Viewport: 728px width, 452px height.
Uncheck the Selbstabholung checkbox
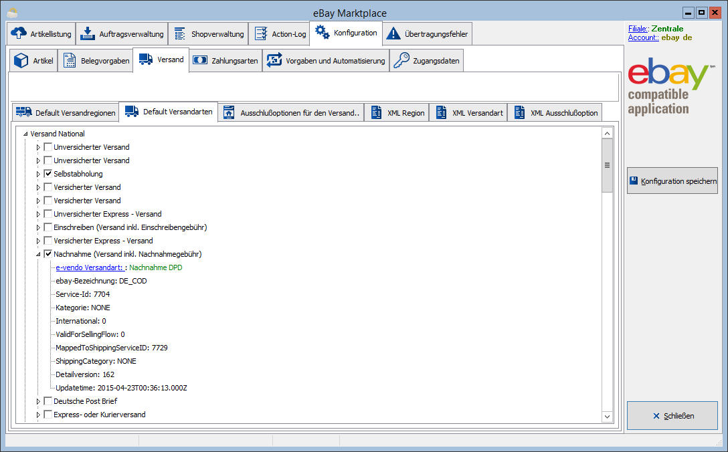pyautogui.click(x=48, y=174)
